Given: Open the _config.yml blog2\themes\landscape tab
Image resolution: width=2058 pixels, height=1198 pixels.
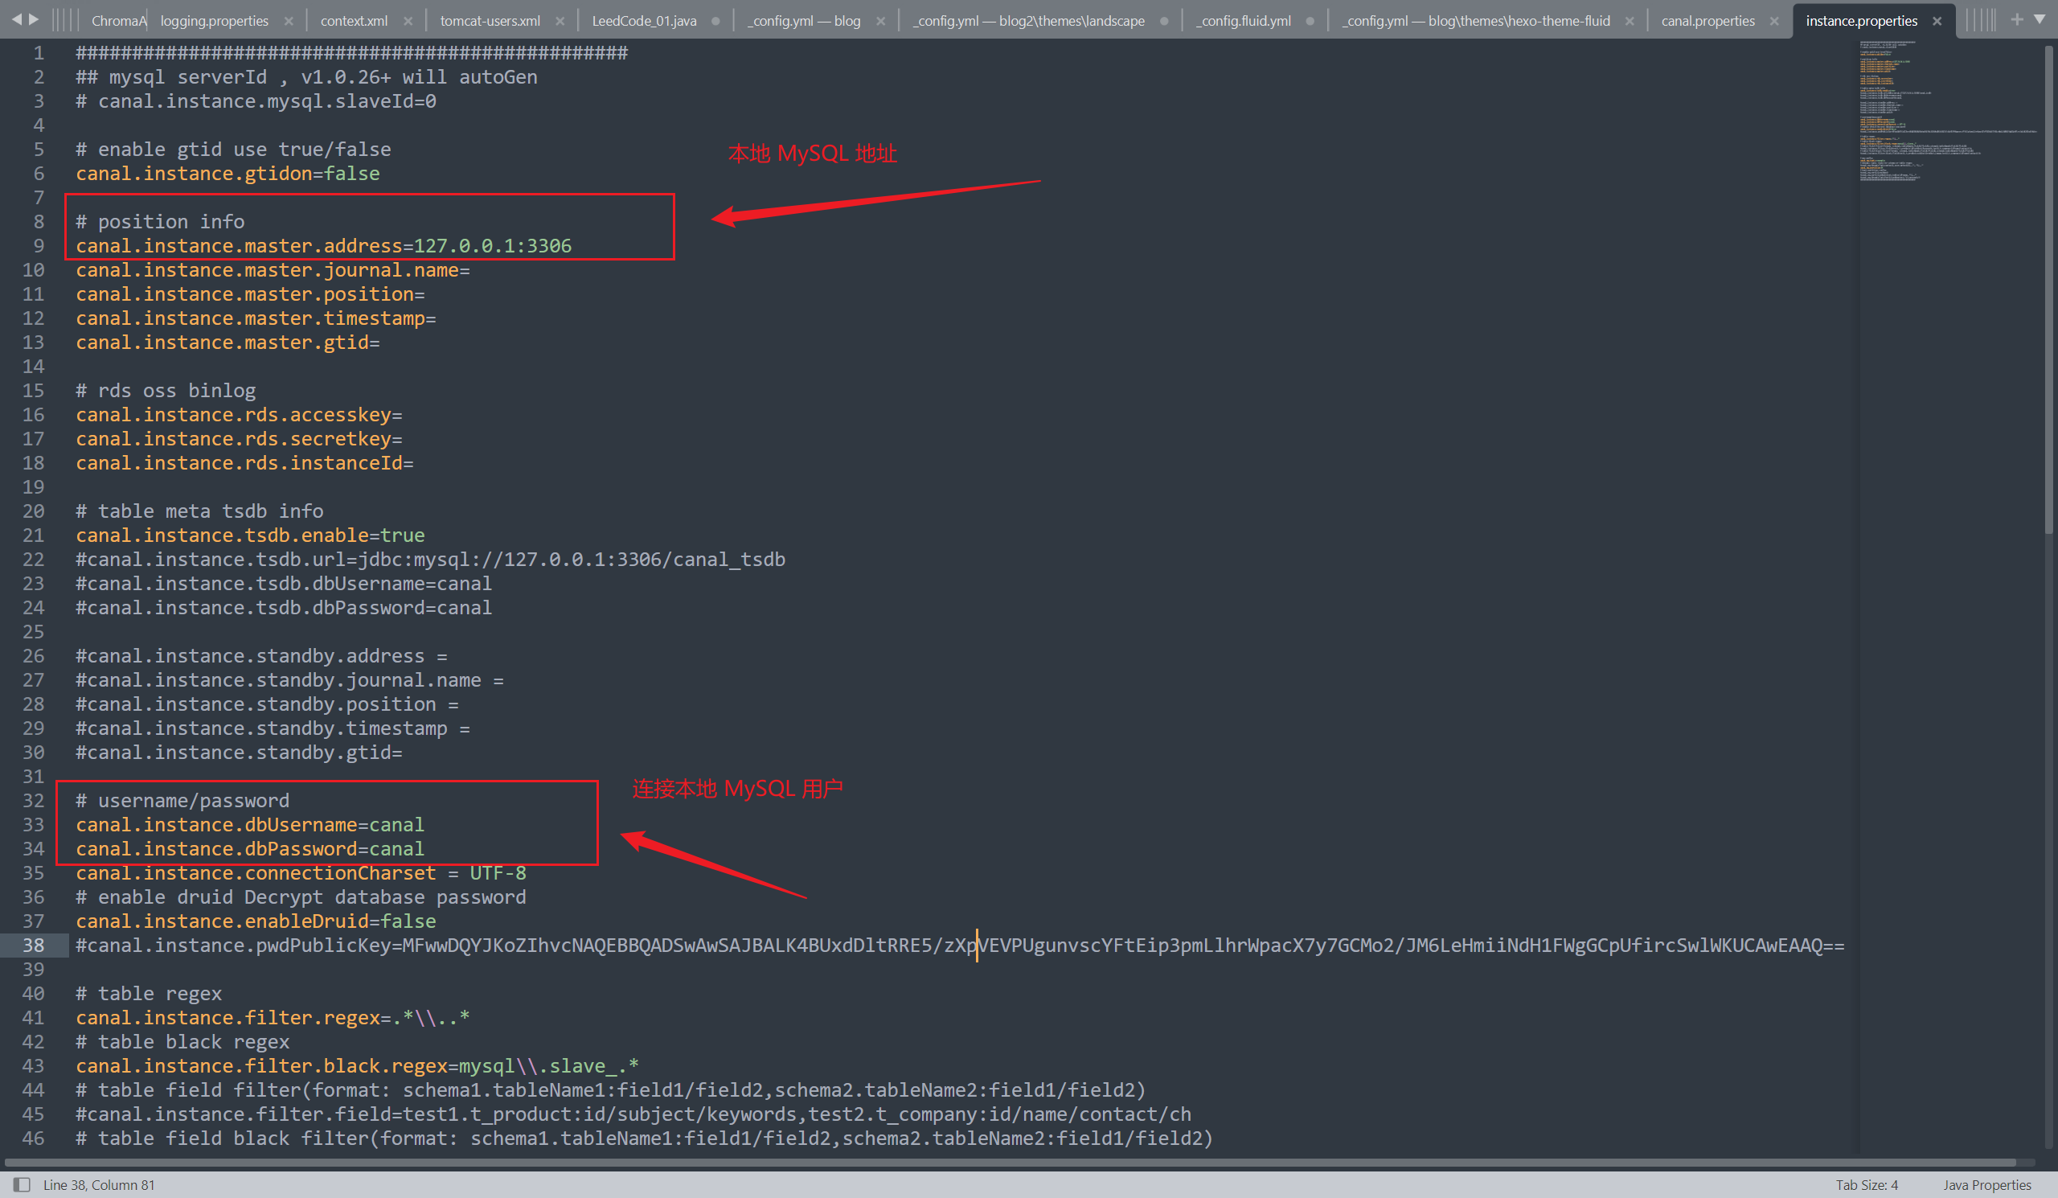Looking at the screenshot, I should [1028, 21].
